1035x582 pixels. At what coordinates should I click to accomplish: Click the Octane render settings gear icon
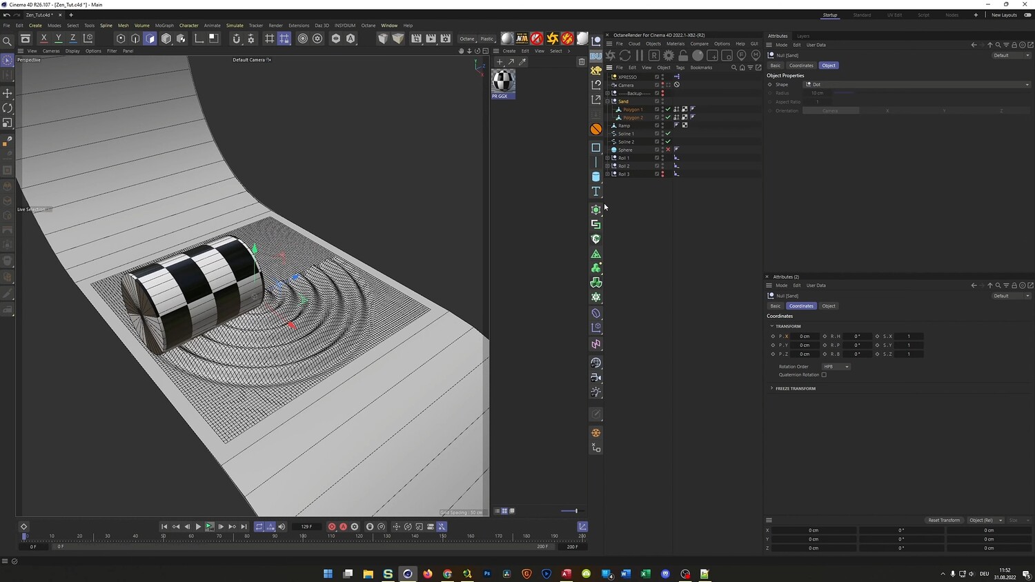(x=669, y=56)
